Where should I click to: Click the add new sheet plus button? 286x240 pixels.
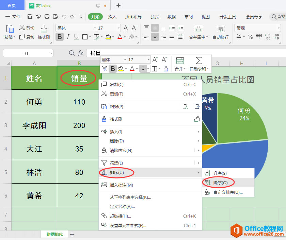tap(72, 234)
